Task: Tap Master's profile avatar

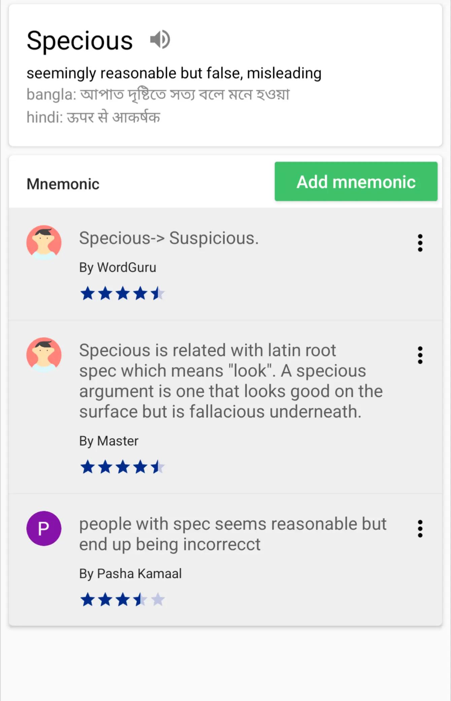Action: pos(44,355)
